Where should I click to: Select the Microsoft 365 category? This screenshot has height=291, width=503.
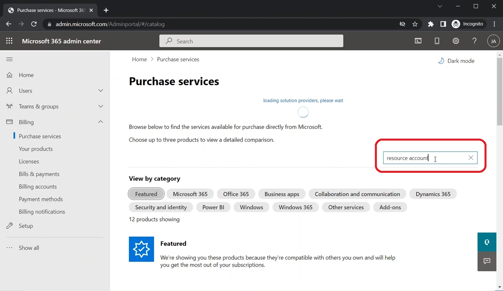coord(190,194)
